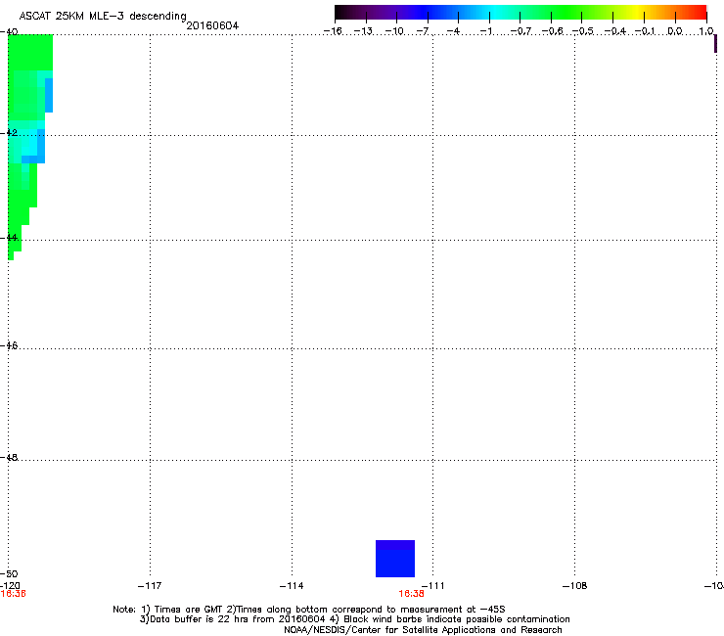Click the cyan section of the color bar
Viewport: 724px width, 636px height.
pos(494,12)
